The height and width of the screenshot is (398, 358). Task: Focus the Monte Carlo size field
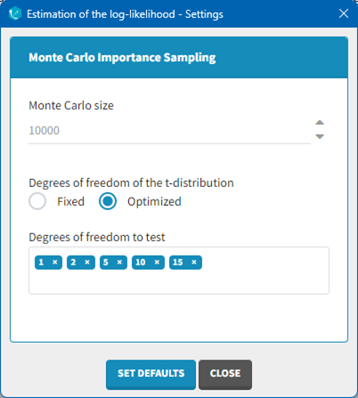[x=169, y=131]
